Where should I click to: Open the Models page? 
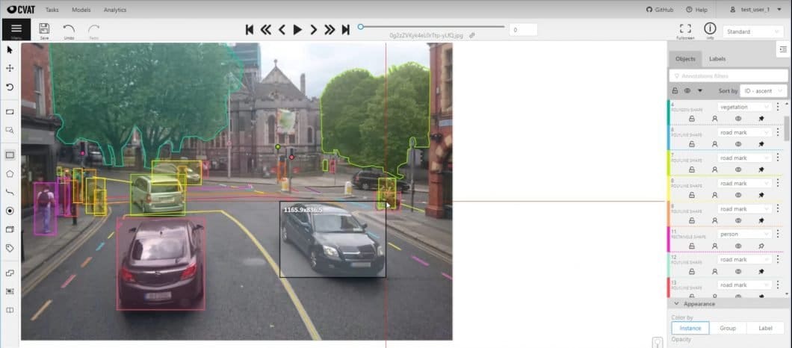[x=81, y=10]
